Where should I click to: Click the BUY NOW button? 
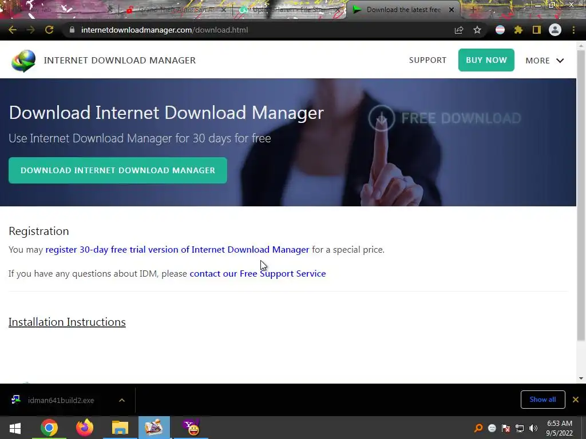coord(486,60)
